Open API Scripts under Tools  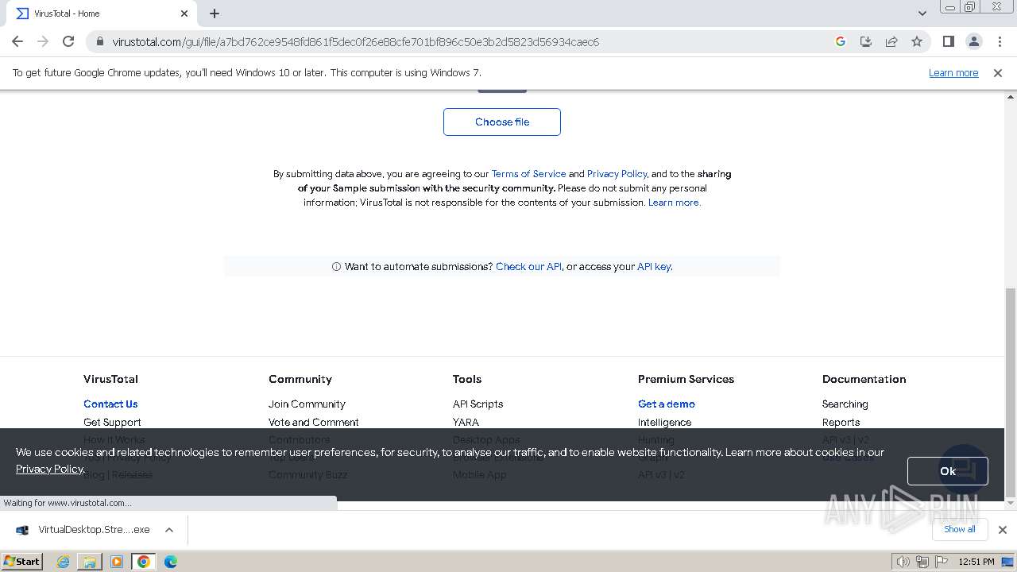[478, 404]
